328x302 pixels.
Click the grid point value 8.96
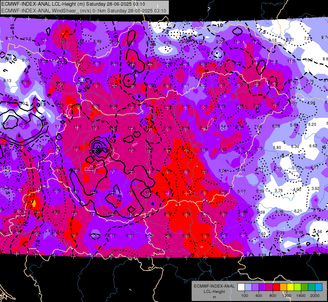113,106
